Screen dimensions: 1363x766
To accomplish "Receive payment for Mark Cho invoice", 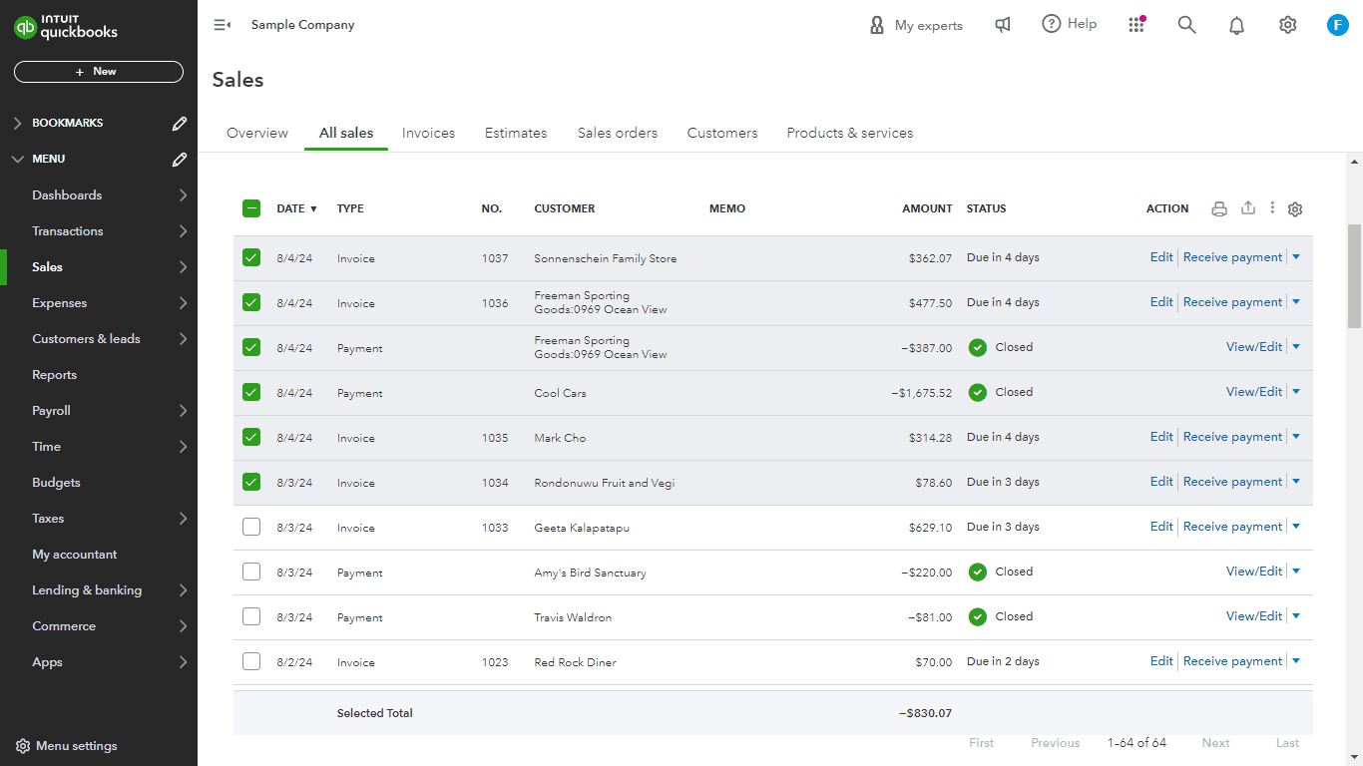I will point(1232,437).
